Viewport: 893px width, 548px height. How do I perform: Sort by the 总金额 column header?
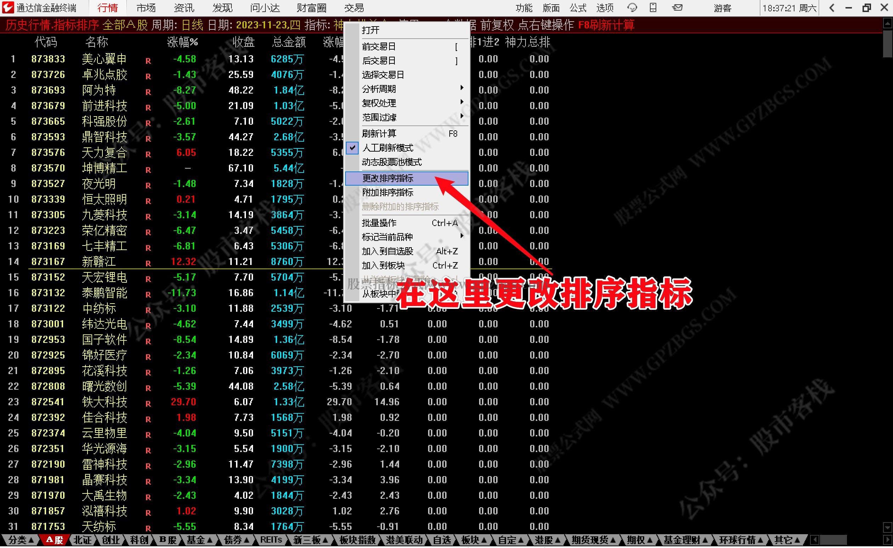pos(288,42)
